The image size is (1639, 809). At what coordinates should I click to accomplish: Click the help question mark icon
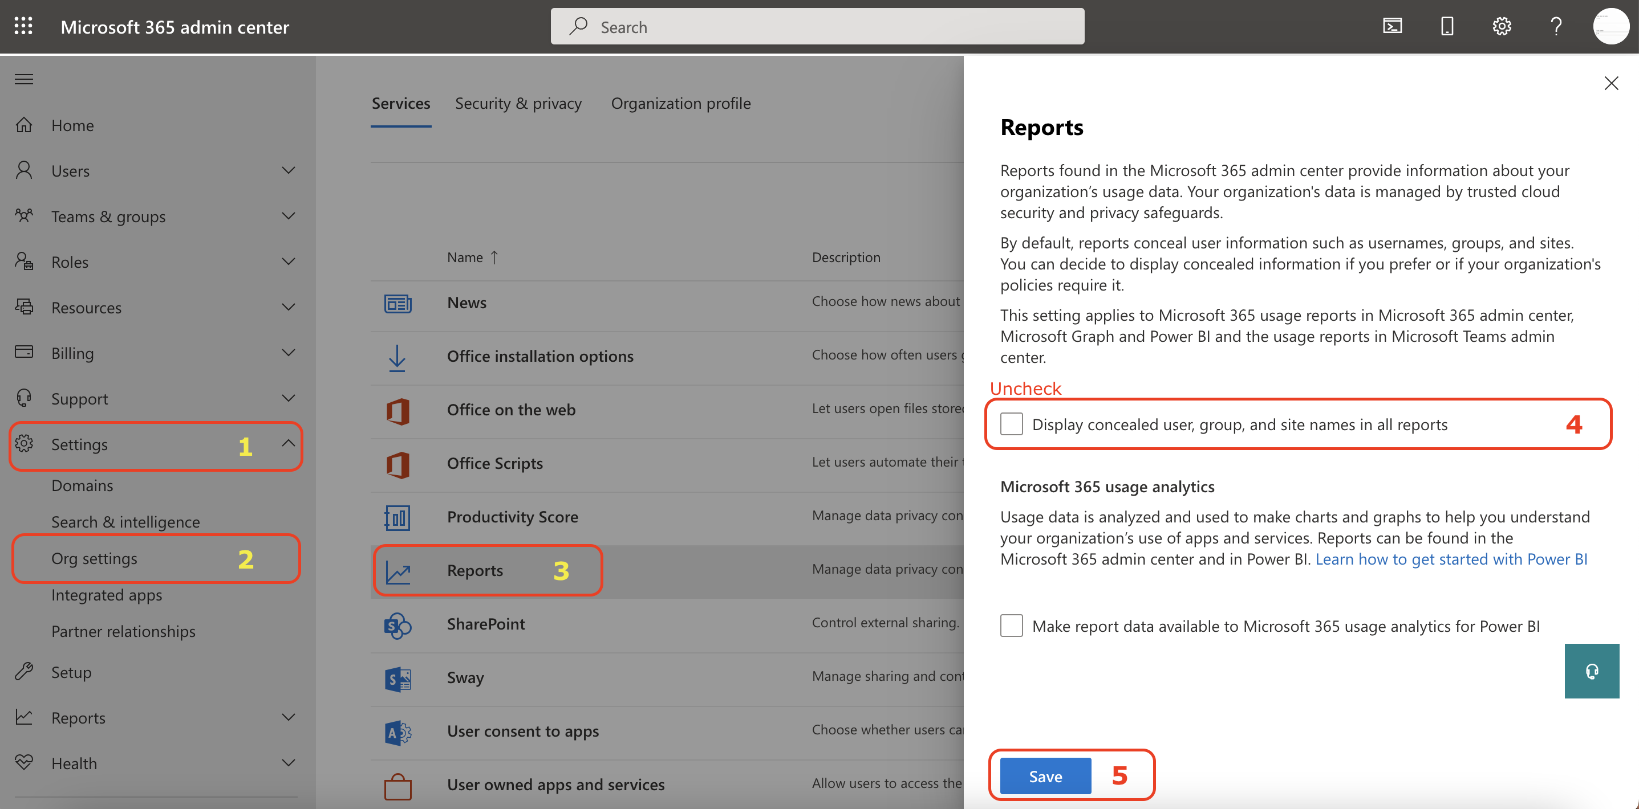[x=1556, y=26]
